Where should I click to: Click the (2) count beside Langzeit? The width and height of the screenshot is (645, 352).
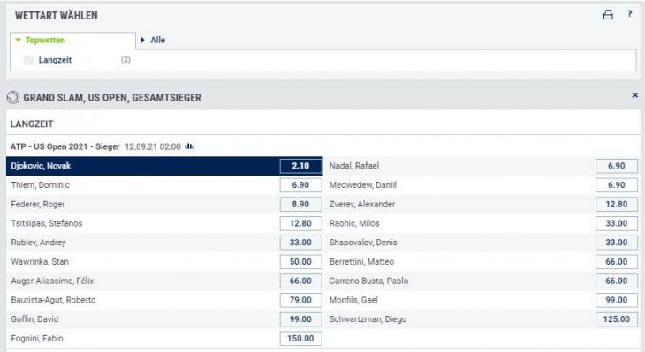pos(125,60)
